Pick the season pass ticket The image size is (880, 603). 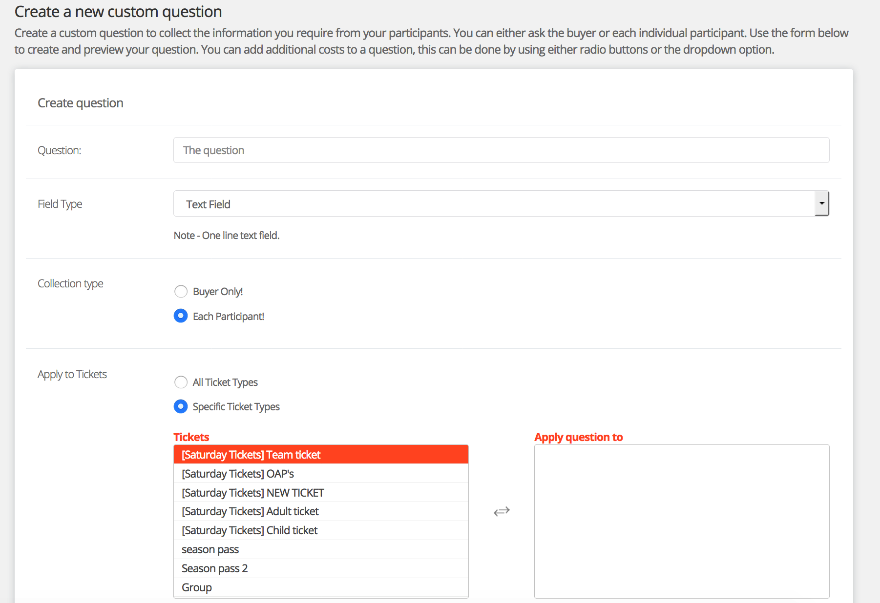click(320, 549)
